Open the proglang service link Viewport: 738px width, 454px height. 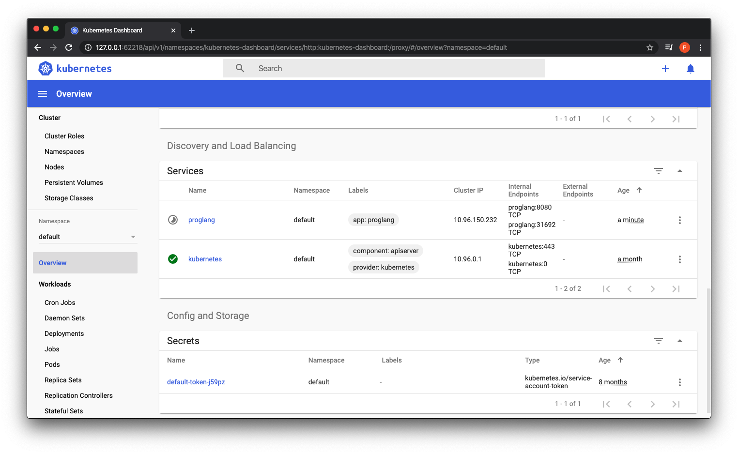click(x=201, y=220)
